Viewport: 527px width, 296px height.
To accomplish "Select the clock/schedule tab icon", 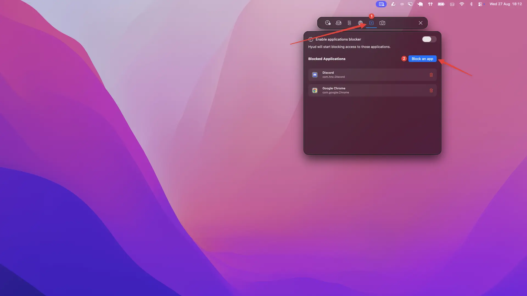I will (x=328, y=23).
